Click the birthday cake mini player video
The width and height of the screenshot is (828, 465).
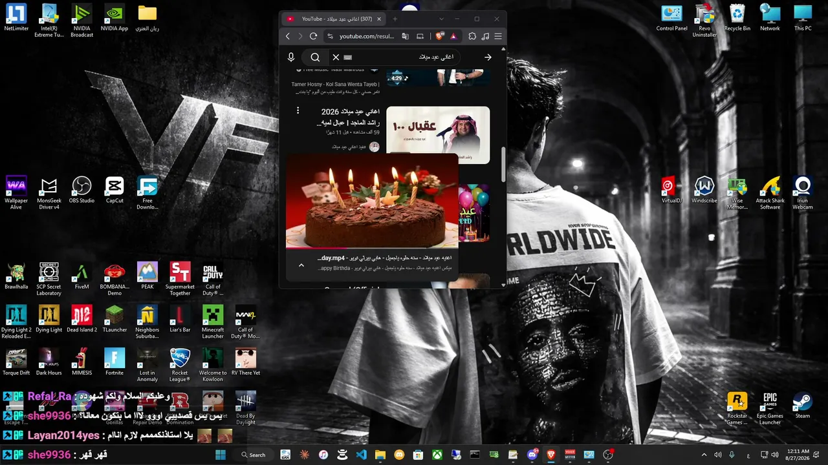tap(372, 200)
